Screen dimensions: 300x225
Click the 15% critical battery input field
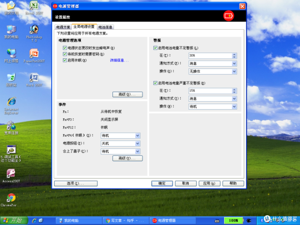pyautogui.click(x=210, y=91)
